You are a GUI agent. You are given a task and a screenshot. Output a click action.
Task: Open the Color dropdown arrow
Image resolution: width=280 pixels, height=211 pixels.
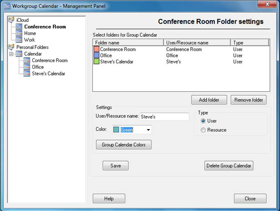coord(148,130)
